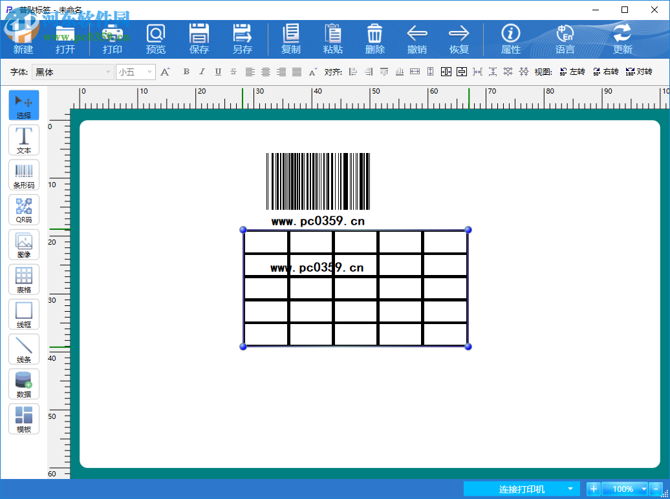Check for updates with 更新
Screen dimensions: 670x499
click(623, 39)
